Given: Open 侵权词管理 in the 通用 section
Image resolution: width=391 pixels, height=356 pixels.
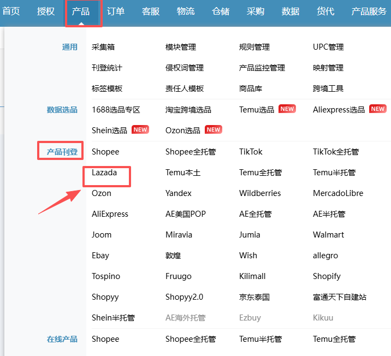Looking at the screenshot, I should [185, 68].
